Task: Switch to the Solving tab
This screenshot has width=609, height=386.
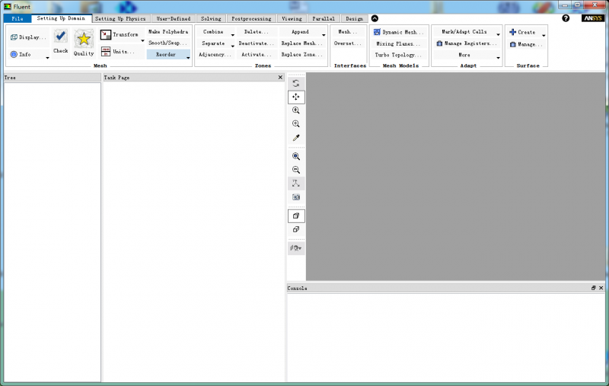Action: click(211, 18)
